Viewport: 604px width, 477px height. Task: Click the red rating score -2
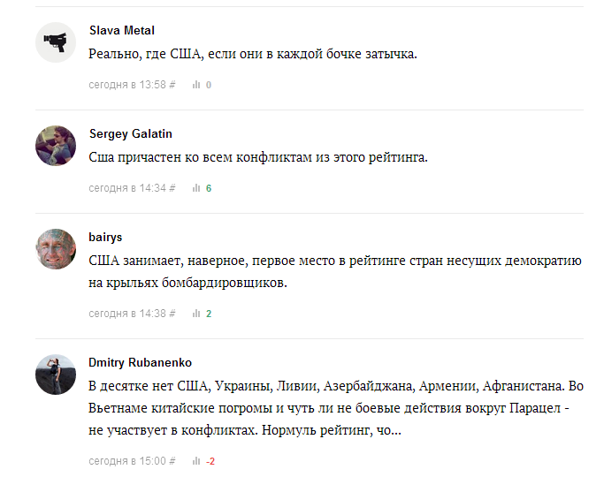tap(210, 461)
